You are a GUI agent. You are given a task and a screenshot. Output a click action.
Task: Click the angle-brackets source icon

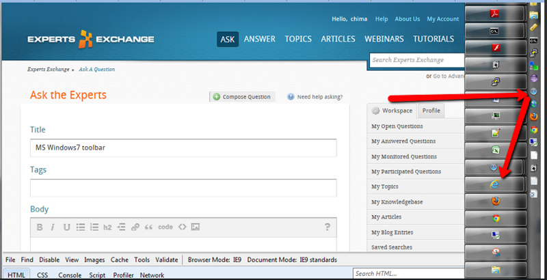coord(182,227)
